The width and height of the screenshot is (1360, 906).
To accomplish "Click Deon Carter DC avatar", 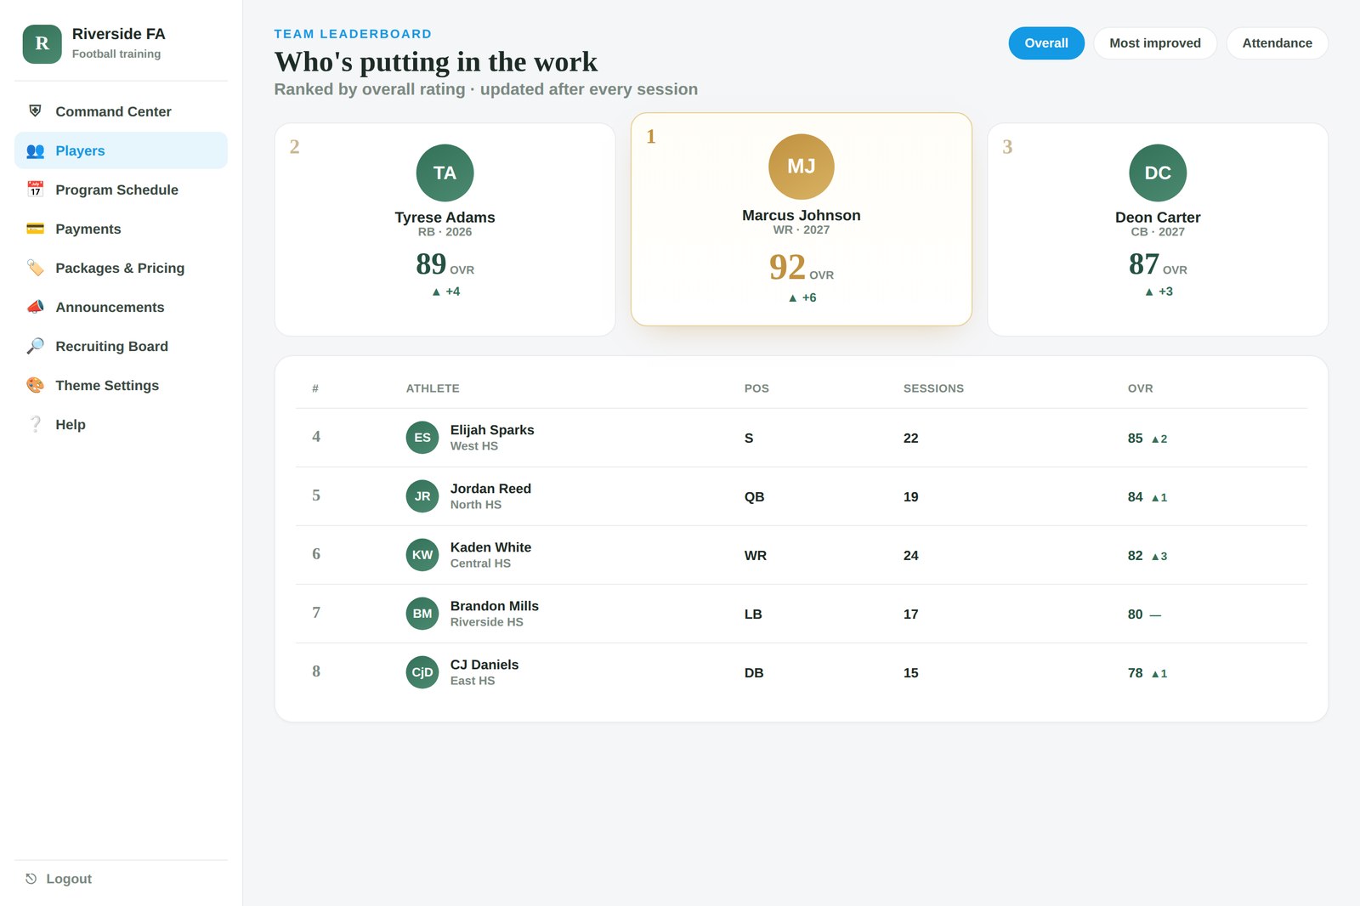I will (1158, 173).
